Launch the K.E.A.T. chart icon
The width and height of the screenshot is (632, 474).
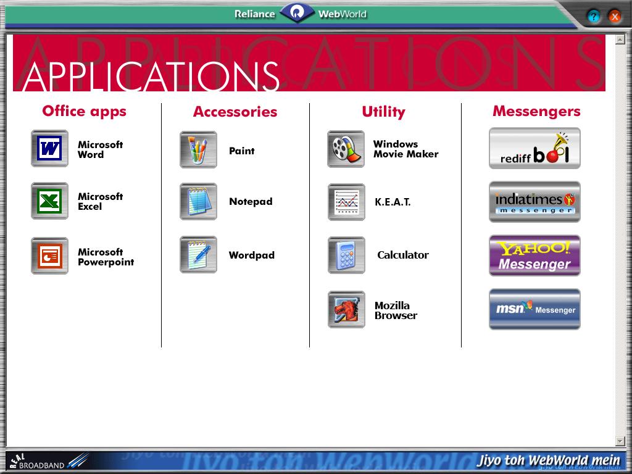(346, 202)
